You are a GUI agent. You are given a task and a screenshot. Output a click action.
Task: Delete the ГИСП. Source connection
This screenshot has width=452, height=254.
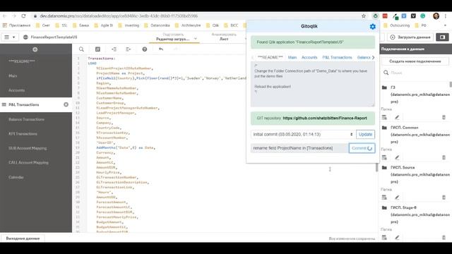click(444, 198)
